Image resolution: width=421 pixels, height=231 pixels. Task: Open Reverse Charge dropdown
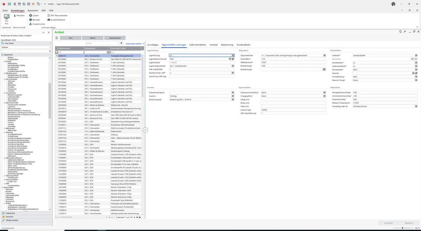(416, 80)
